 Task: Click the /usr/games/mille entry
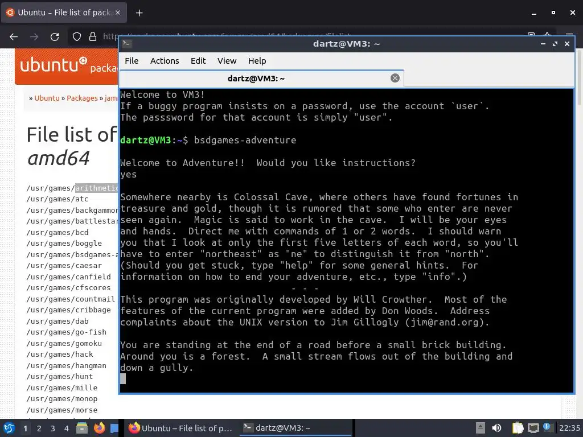tap(61, 387)
